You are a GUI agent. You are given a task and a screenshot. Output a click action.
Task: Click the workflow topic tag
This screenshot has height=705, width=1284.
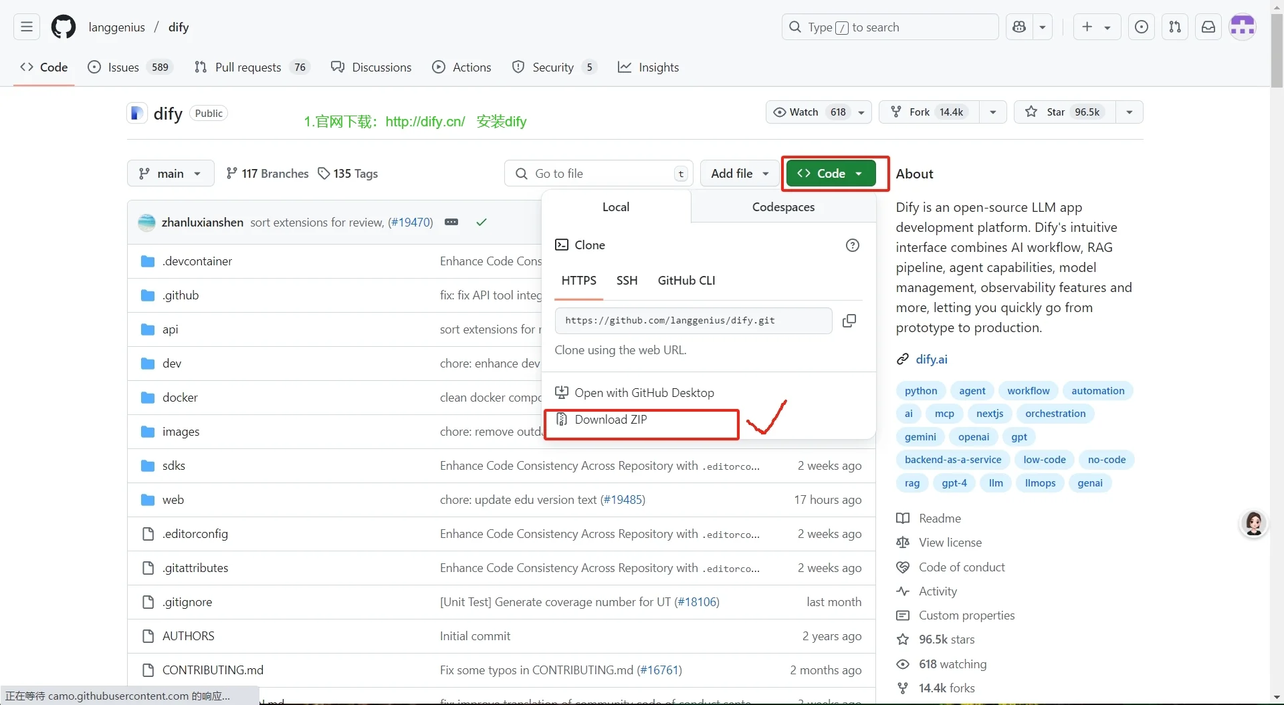pos(1029,390)
